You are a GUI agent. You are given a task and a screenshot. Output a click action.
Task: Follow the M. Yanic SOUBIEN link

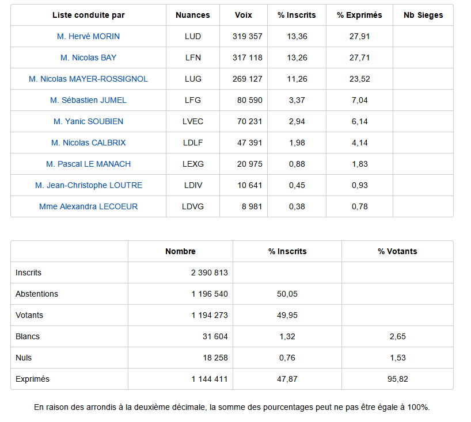88,121
